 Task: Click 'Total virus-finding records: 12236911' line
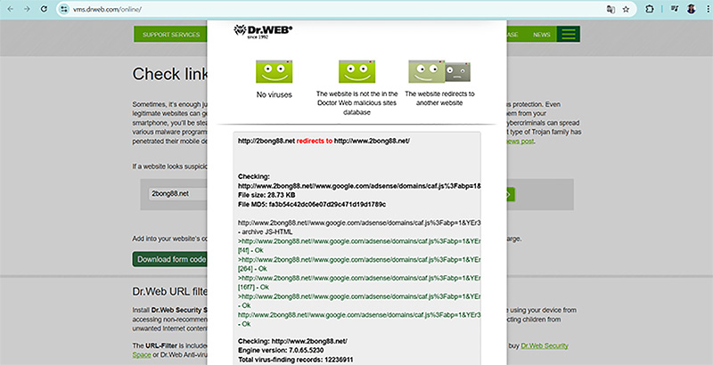295,360
